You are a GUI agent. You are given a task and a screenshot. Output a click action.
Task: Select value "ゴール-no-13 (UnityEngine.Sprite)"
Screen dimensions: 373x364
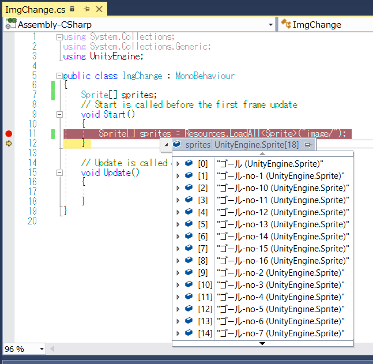[283, 224]
